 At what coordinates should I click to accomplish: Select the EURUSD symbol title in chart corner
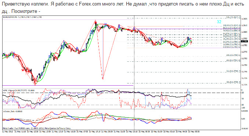(x=22, y=17)
